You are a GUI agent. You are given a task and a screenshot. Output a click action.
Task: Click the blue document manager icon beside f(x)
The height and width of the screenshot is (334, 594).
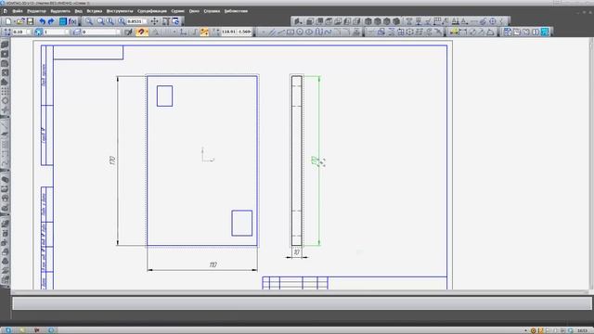[x=63, y=21]
